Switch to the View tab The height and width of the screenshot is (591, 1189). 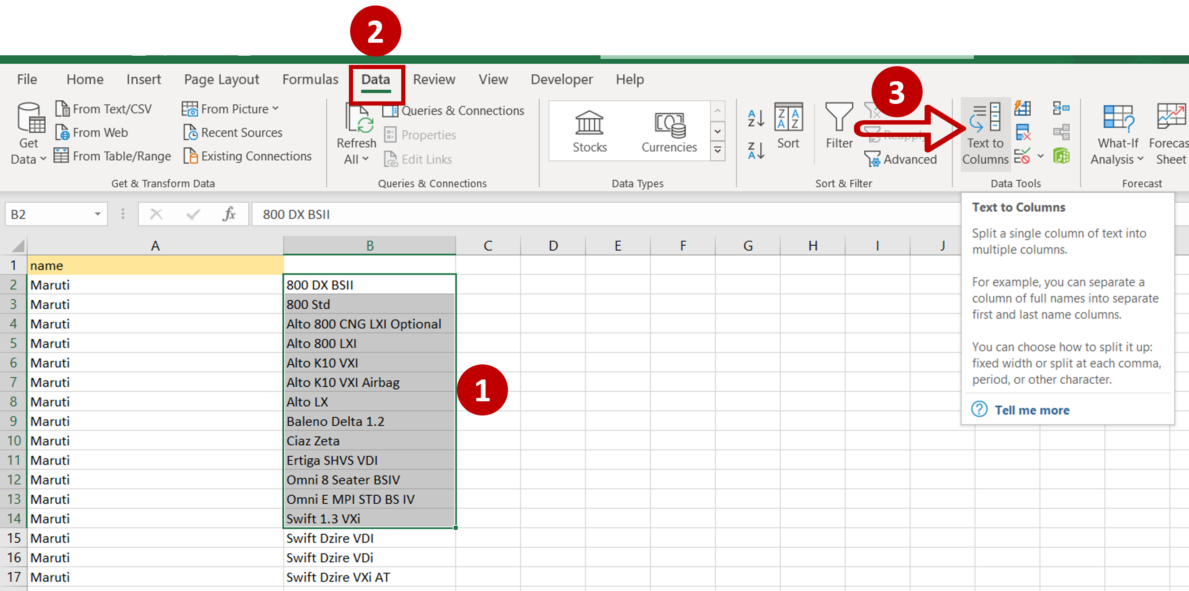tap(493, 80)
